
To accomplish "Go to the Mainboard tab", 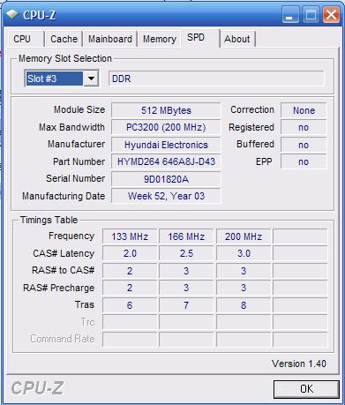I will pos(110,39).
